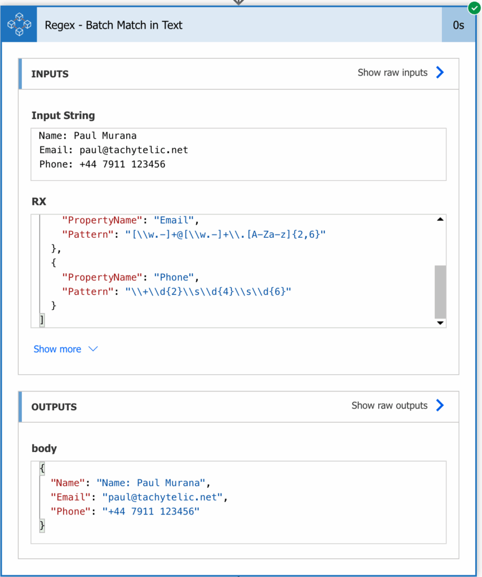This screenshot has width=482, height=577.
Task: Click the RX editor scroll down arrow
Action: 440,323
